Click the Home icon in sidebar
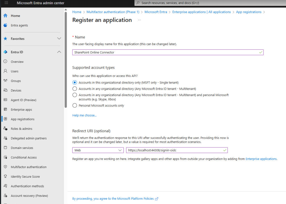 pos(5,16)
